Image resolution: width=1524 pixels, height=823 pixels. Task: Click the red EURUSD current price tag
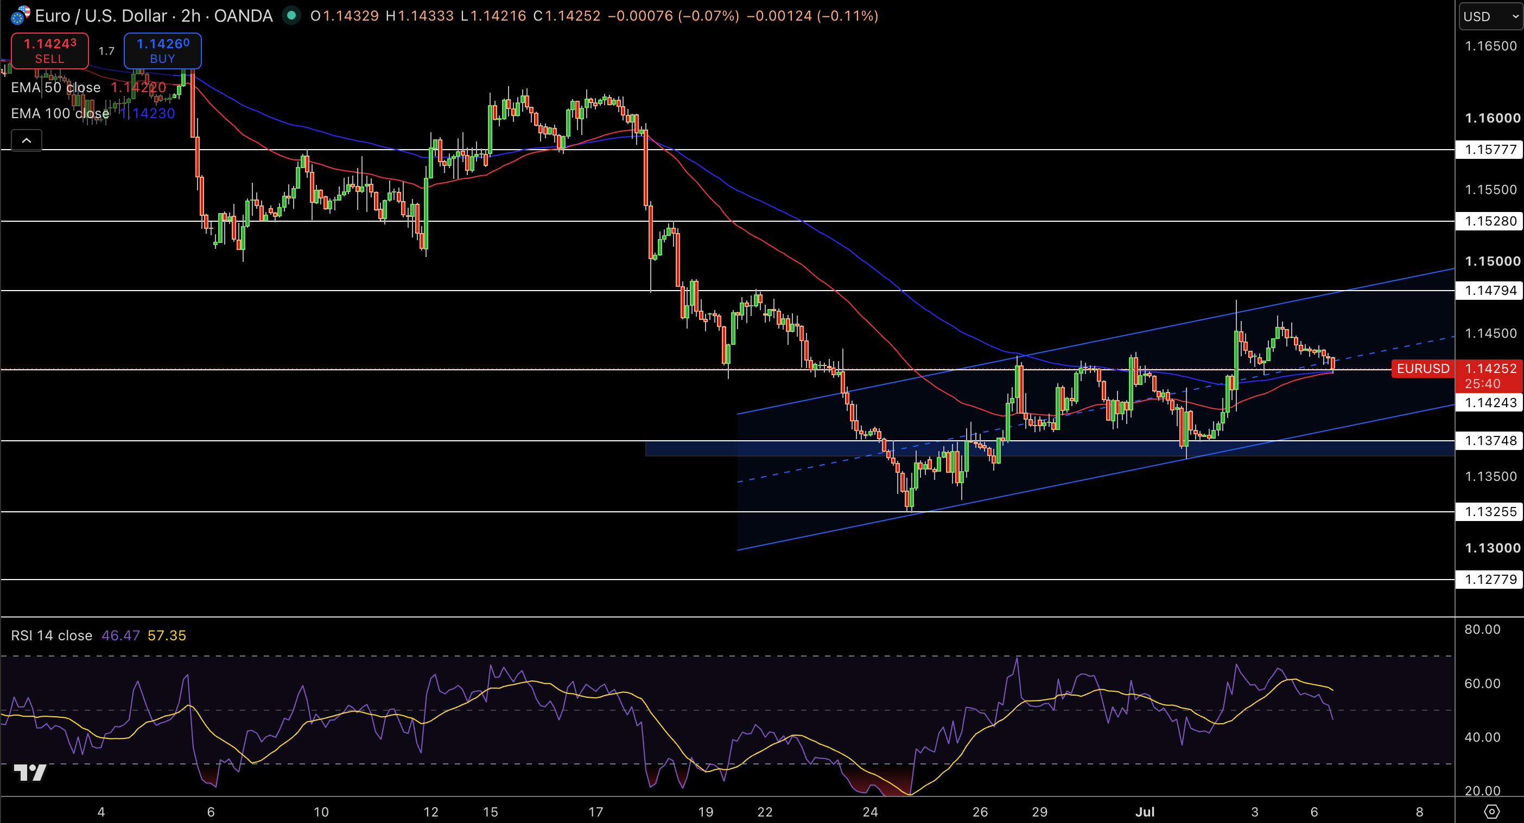pyautogui.click(x=1423, y=369)
